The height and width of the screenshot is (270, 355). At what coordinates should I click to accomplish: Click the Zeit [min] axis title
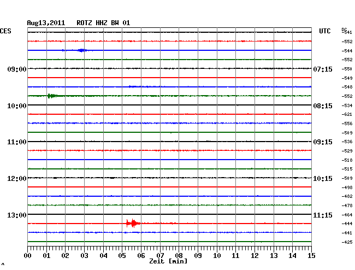168,261
